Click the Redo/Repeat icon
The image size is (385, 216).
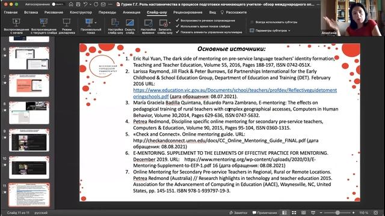96,4
